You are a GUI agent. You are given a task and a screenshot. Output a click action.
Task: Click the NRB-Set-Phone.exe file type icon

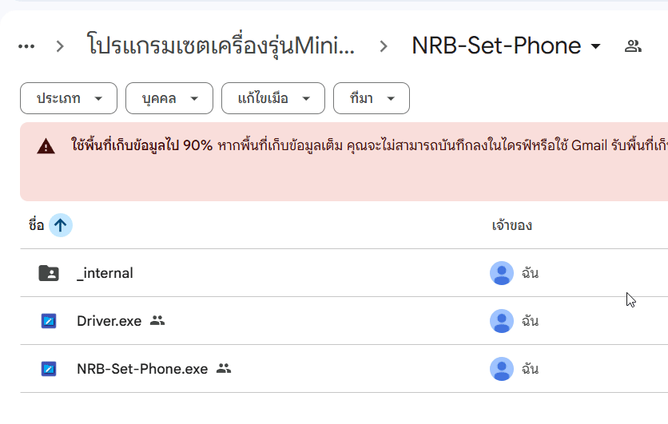(49, 369)
